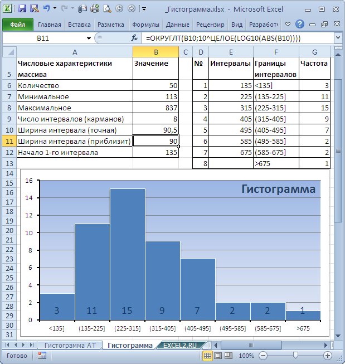Switch to Page Break Preview view
This screenshot has width=345, height=364.
(227, 356)
